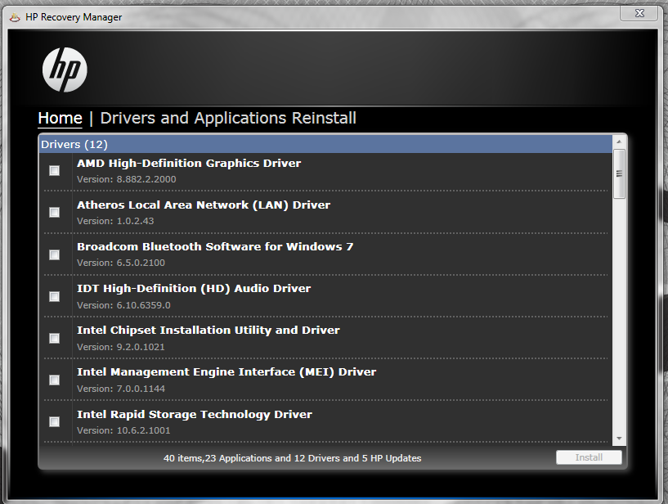This screenshot has width=668, height=504.
Task: Click the Drivers (12) section header
Action: click(x=325, y=145)
